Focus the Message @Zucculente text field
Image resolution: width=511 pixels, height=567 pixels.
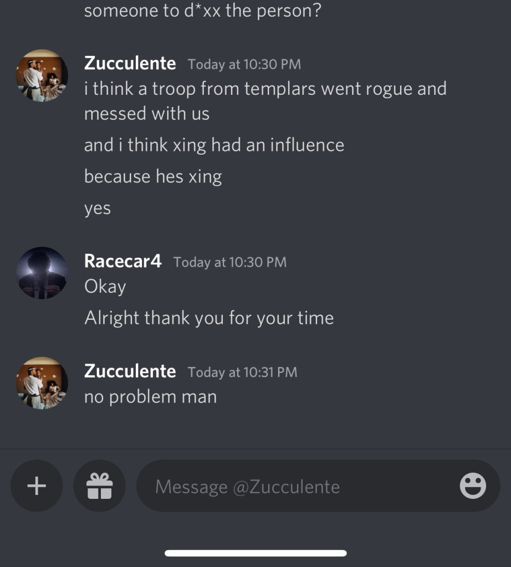(299, 487)
